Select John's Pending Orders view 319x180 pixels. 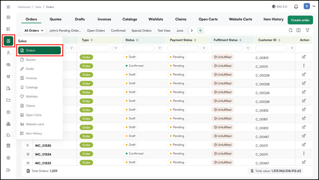(x=65, y=31)
